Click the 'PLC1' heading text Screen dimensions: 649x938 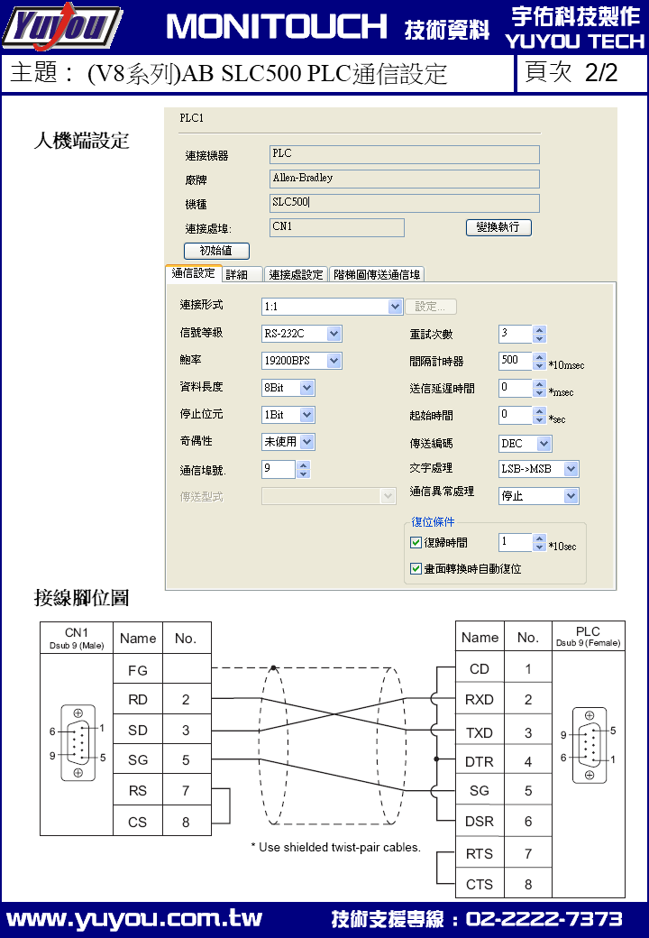coord(192,118)
